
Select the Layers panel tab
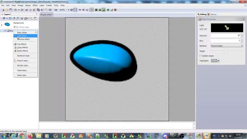(x=5, y=14)
